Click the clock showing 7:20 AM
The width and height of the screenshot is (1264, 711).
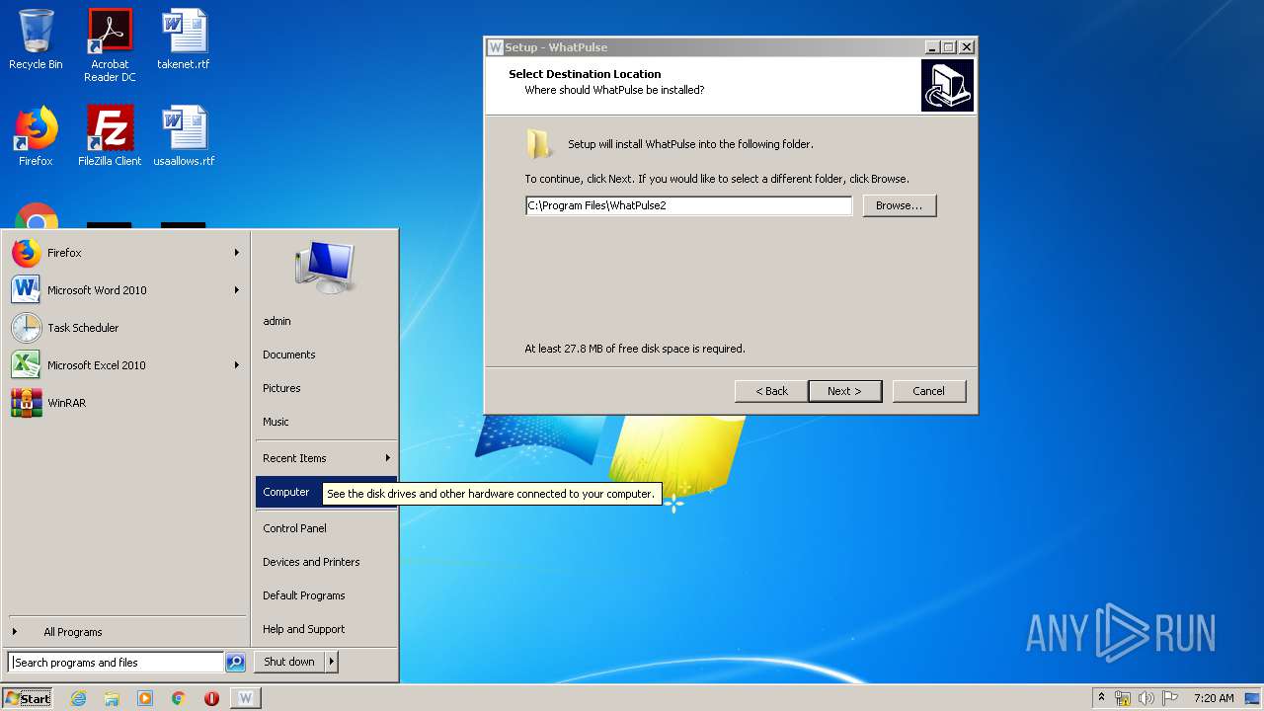point(1214,698)
